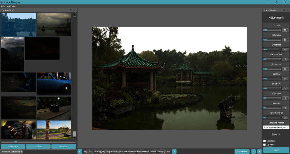This screenshot has height=154, width=290.
Task: Open the Denoising Method dropdown
Action: click(x=276, y=127)
